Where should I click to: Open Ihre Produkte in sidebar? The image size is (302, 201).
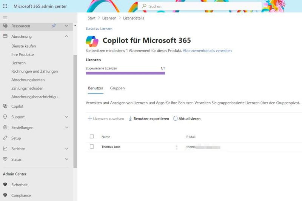(x=23, y=54)
